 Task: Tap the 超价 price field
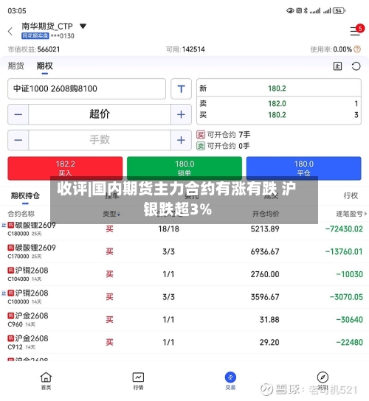[100, 114]
